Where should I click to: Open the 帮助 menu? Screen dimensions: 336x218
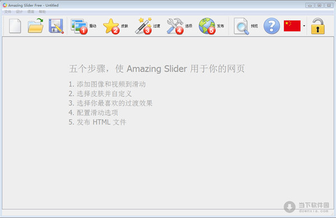42,12
